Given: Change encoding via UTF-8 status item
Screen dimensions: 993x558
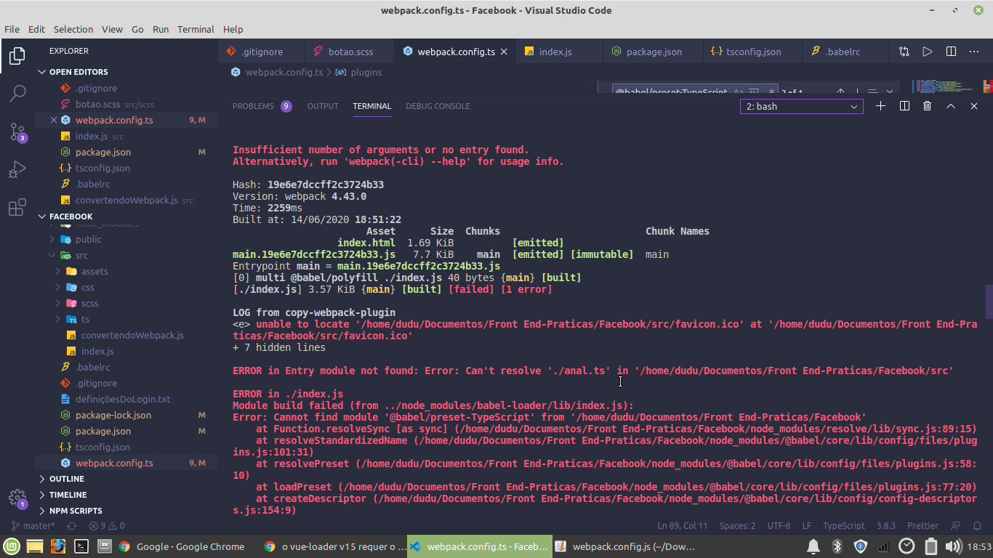Looking at the screenshot, I should tap(779, 525).
